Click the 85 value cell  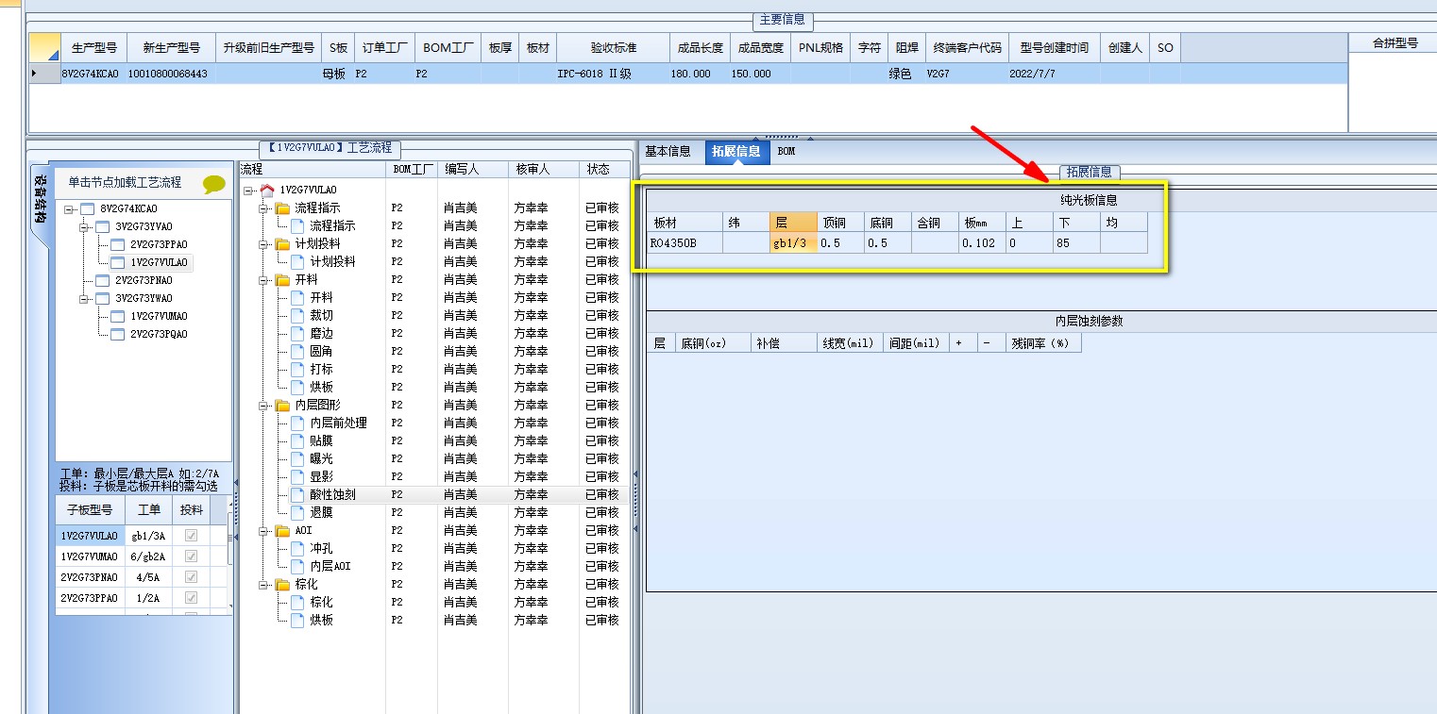pyautogui.click(x=1076, y=242)
